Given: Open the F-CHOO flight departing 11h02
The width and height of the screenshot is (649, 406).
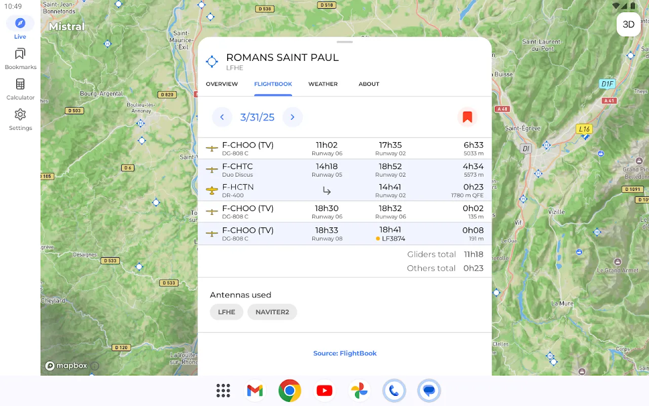Looking at the screenshot, I should point(345,148).
